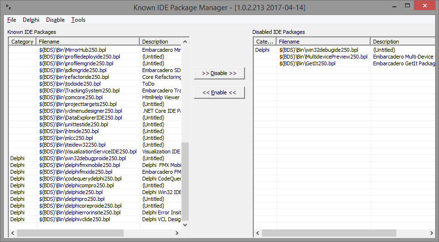Viewport: 439px width, 242px height.
Task: Select disabled package win32debugide250.bpl
Action: point(345,50)
